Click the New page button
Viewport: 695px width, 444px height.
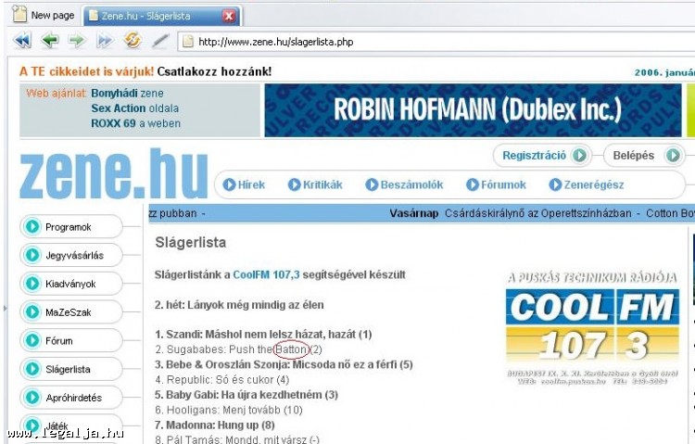pyautogui.click(x=44, y=15)
